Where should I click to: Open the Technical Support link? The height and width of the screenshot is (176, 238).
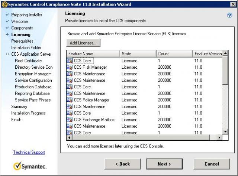point(29,152)
